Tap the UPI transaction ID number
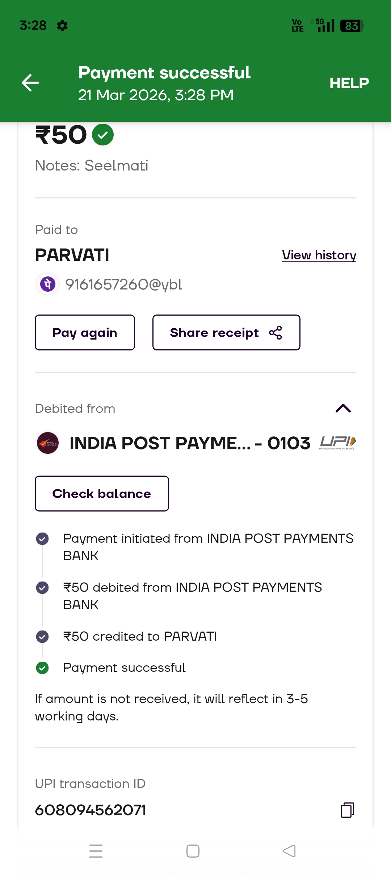The width and height of the screenshot is (391, 875). tap(91, 810)
